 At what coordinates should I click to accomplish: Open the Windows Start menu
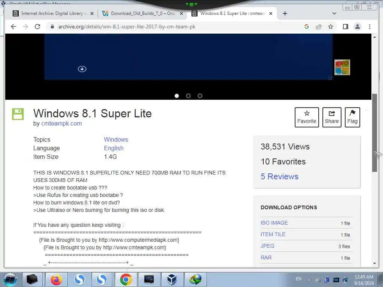coord(10,280)
